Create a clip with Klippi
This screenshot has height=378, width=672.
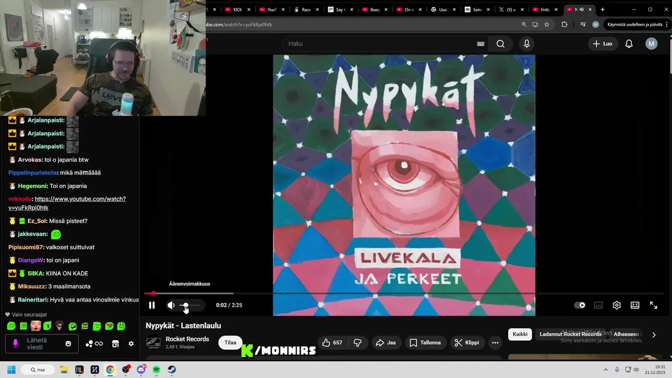(x=467, y=343)
